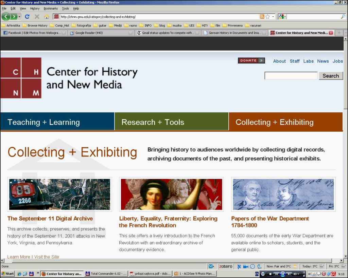The width and height of the screenshot is (348, 278).
Task: Click the RSS feed icon in address bar
Action: 262,17
